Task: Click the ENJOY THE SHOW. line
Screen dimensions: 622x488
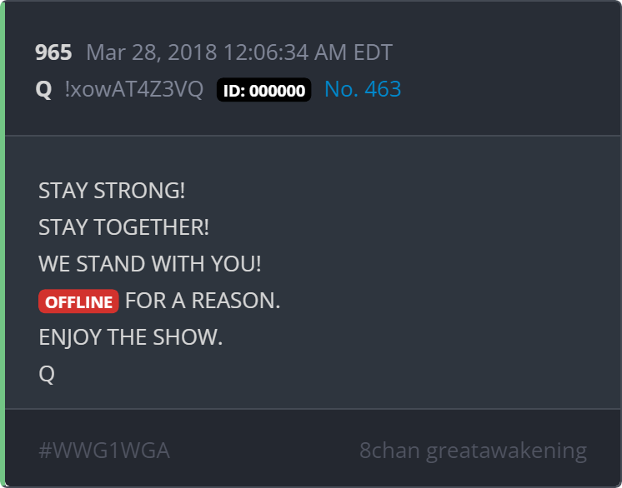Action: point(131,337)
